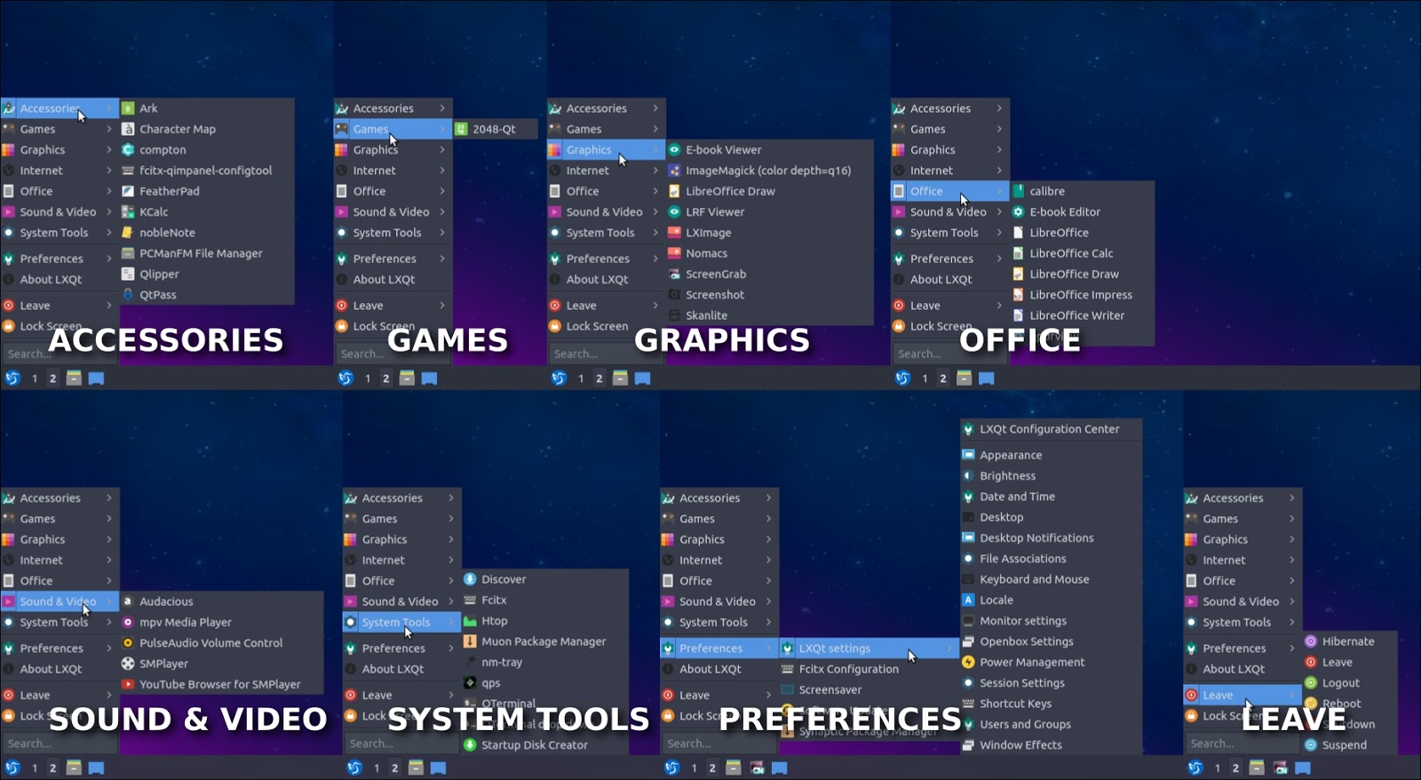Viewport: 1421px width, 780px height.
Task: Expand the highlighted System Tools arrow
Action: click(x=451, y=623)
